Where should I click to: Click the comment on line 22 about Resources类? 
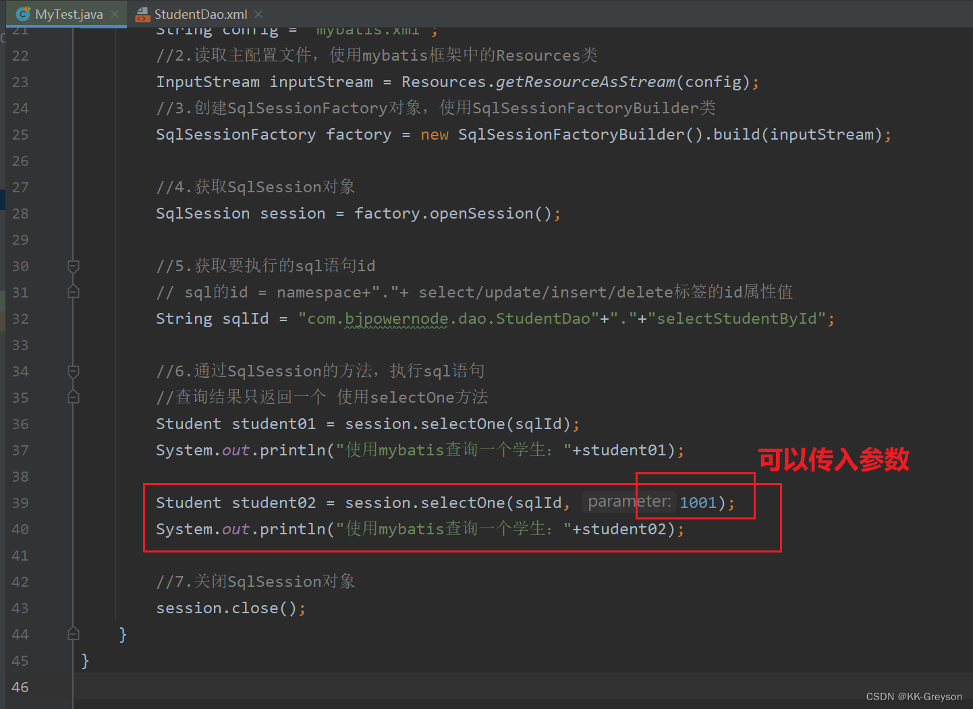coord(377,56)
